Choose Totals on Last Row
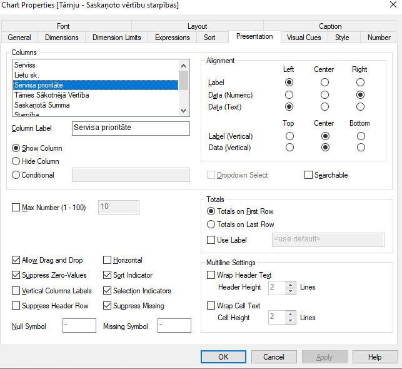The image size is (402, 369). coord(211,225)
